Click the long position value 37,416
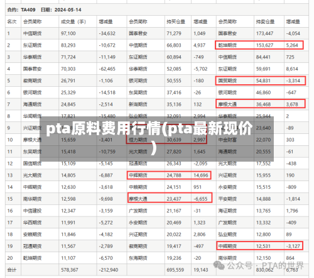The image size is (314, 278). 174,92
